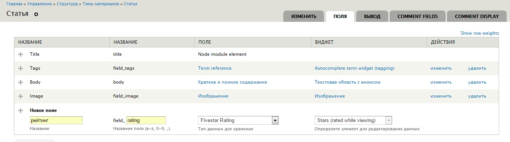The width and height of the screenshot is (510, 142).
Task: Click the Show row weights link
Action: 479,33
